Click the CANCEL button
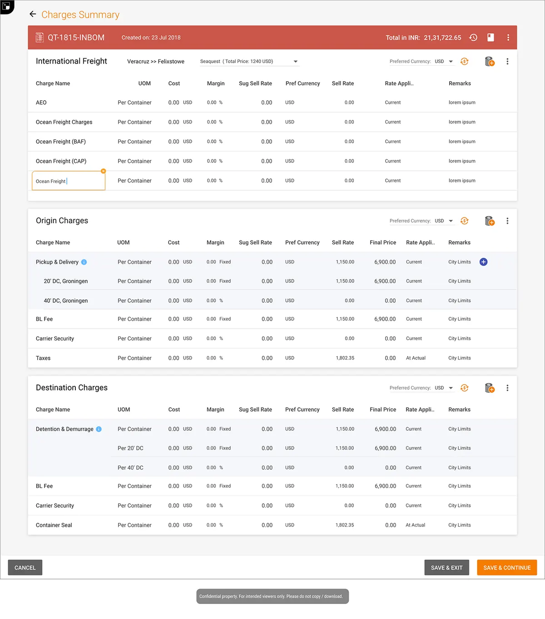The height and width of the screenshot is (619, 545). coord(25,568)
